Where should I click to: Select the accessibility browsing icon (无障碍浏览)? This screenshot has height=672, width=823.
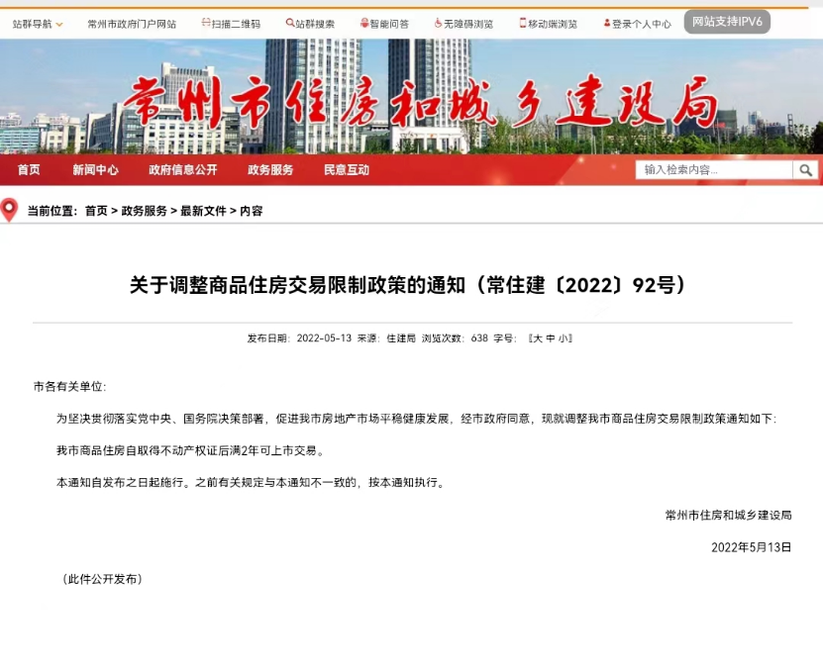[437, 22]
